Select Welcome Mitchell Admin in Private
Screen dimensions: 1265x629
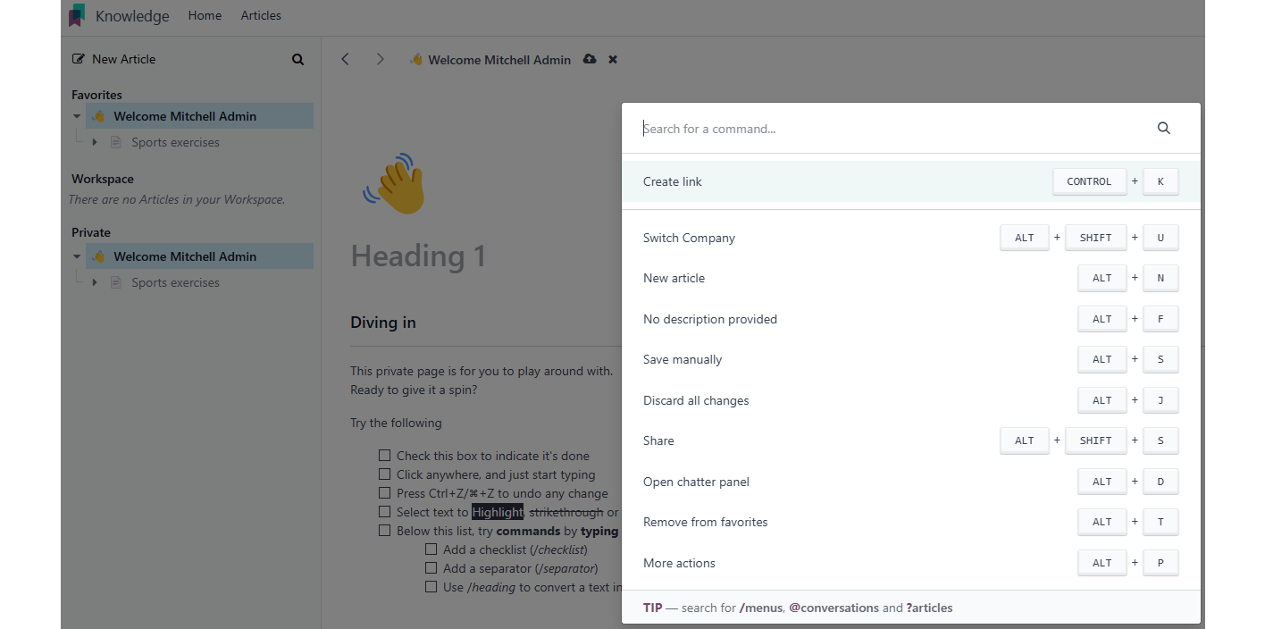pyautogui.click(x=199, y=256)
